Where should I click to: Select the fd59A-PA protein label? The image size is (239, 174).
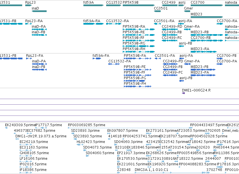point(101,56)
